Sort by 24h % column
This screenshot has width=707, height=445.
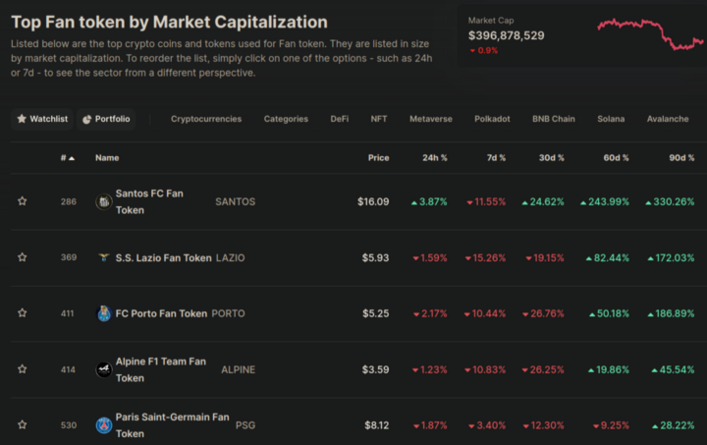435,158
